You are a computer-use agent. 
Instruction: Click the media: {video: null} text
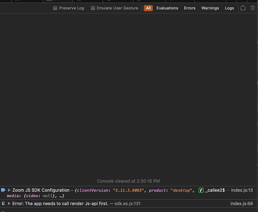pos(31,196)
